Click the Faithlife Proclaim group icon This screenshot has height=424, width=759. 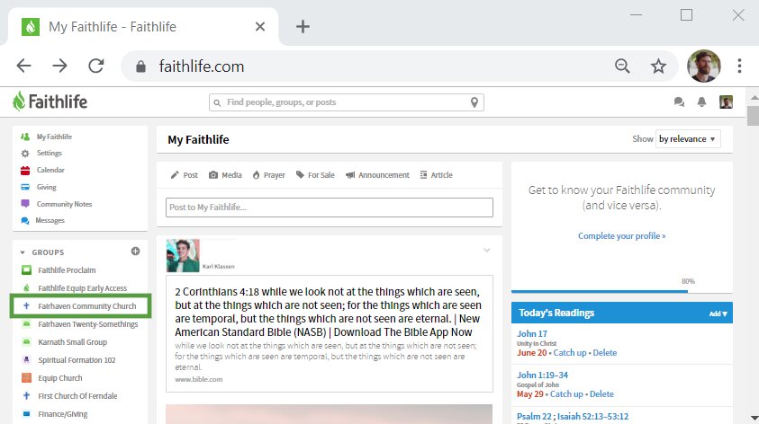coord(27,270)
